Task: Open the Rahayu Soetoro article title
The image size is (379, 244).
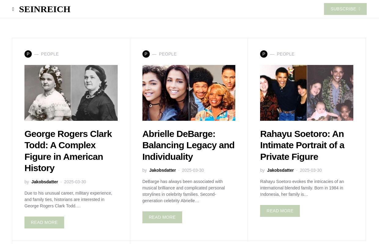Action: 302,145
